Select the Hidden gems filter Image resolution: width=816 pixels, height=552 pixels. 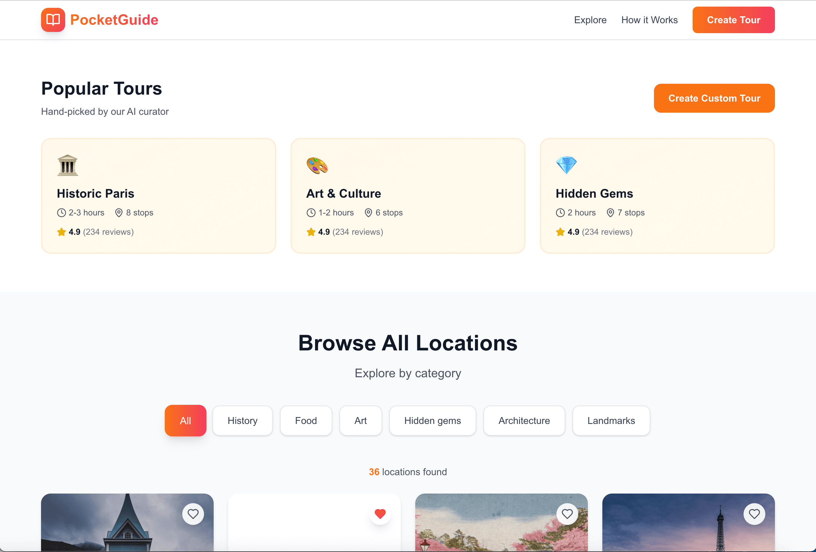click(x=432, y=421)
